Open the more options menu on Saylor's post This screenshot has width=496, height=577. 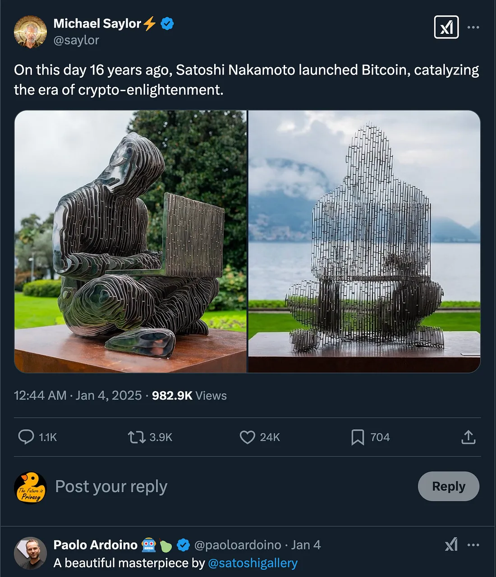(x=473, y=27)
